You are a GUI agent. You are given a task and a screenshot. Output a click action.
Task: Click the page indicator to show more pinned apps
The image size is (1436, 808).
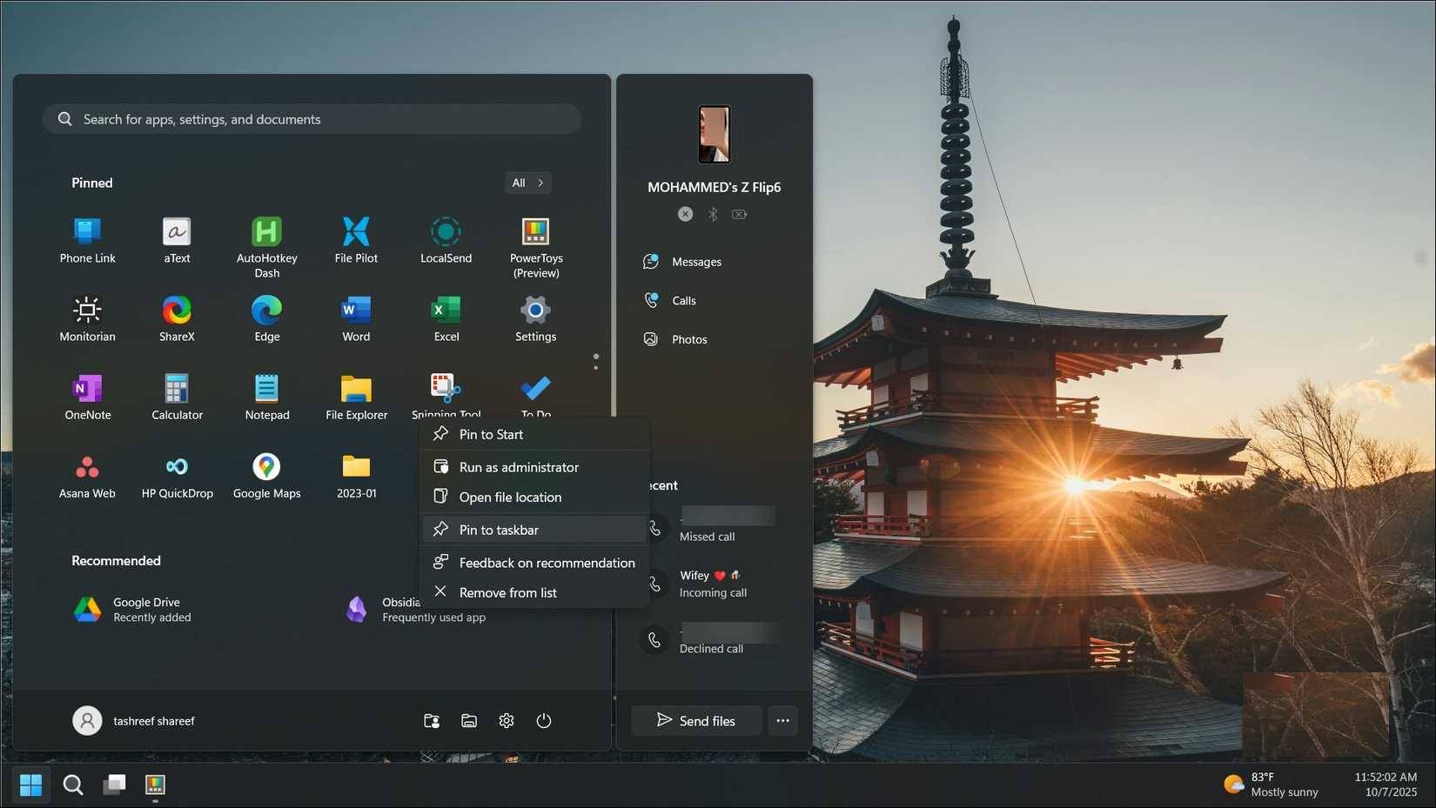[x=595, y=364]
